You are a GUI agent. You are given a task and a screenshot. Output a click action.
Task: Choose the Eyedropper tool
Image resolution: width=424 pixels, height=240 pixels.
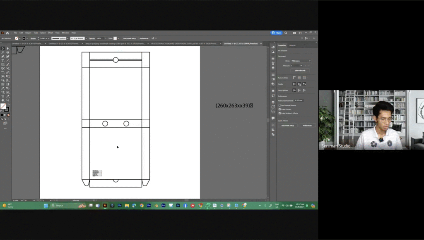pos(3,88)
